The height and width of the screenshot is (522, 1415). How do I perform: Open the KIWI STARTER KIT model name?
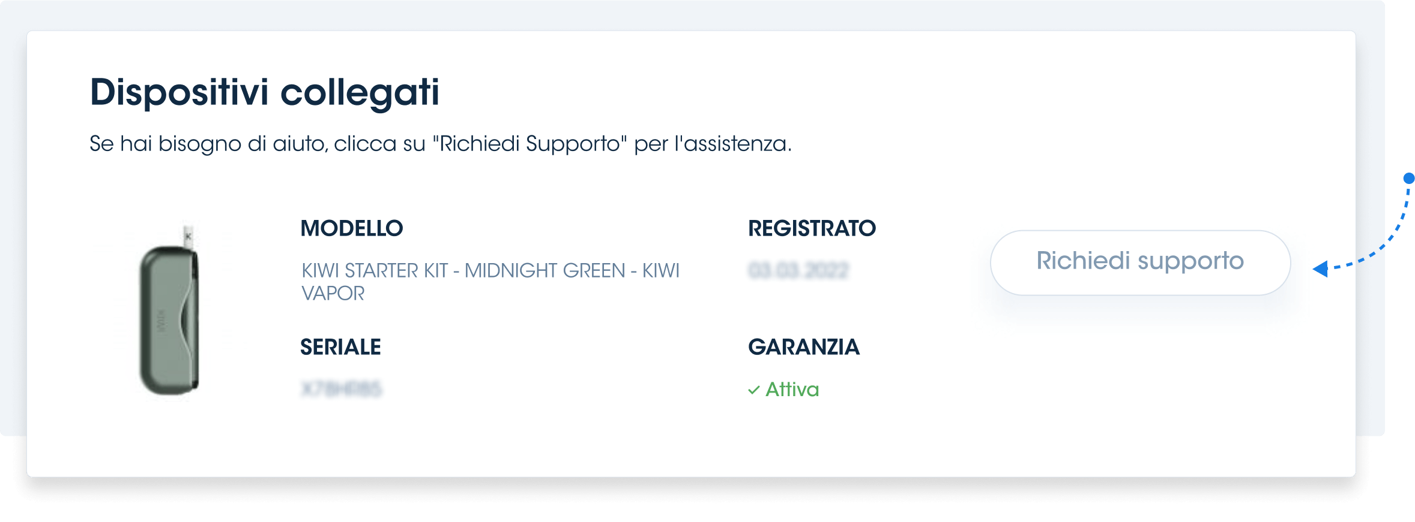490,282
